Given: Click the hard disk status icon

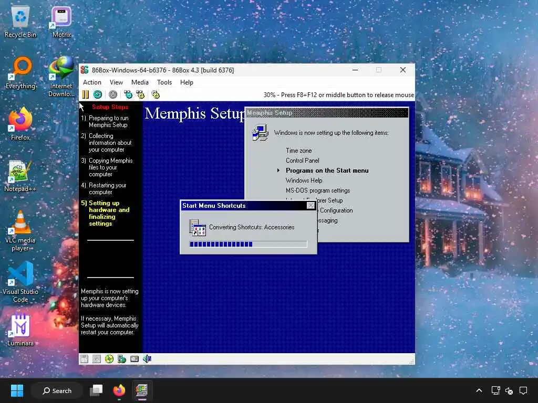Looking at the screenshot, I should [134, 359].
